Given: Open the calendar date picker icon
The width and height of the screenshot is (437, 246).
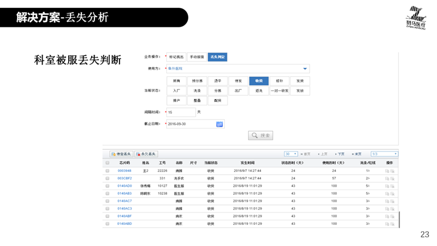Looking at the screenshot, I should (220, 124).
